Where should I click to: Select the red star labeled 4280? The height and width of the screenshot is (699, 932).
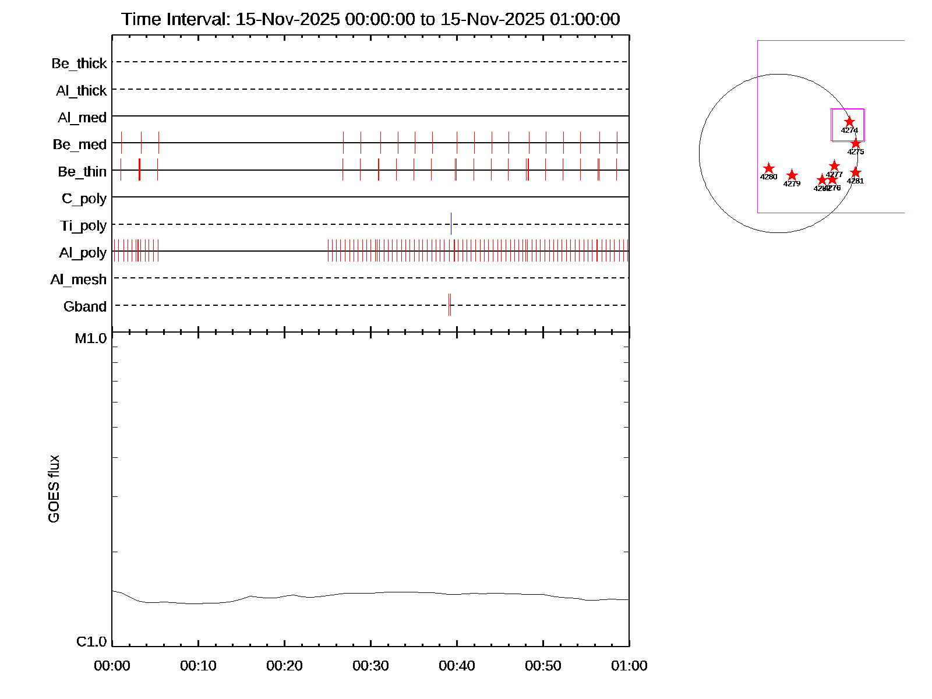pyautogui.click(x=768, y=168)
